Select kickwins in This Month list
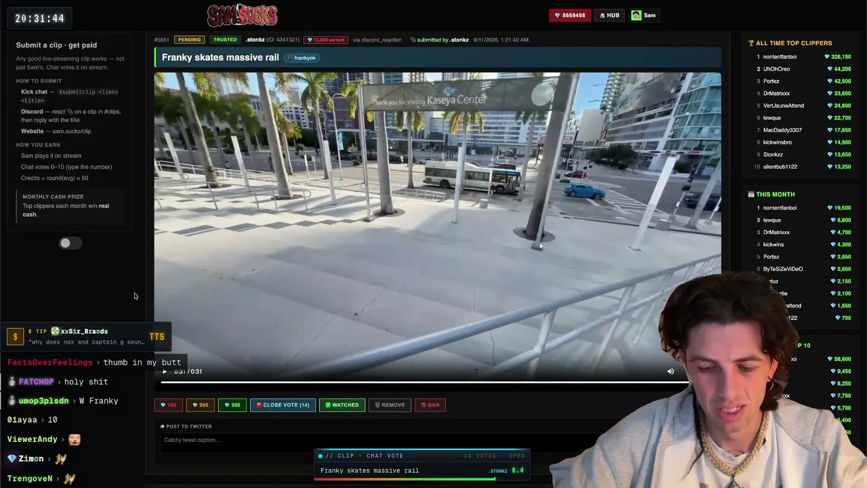 pyautogui.click(x=774, y=245)
